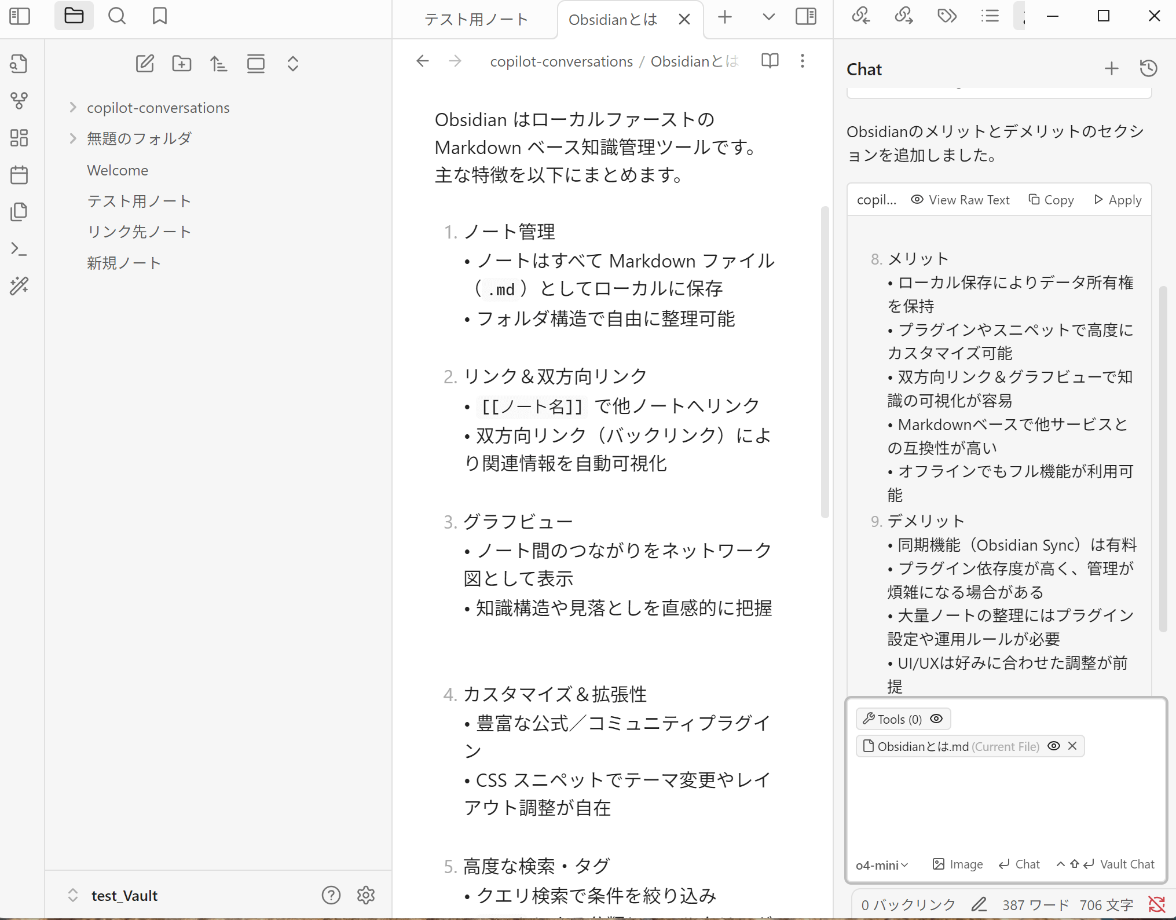Click 0 バックリンク in status bar
The height and width of the screenshot is (920, 1176).
pos(908,905)
